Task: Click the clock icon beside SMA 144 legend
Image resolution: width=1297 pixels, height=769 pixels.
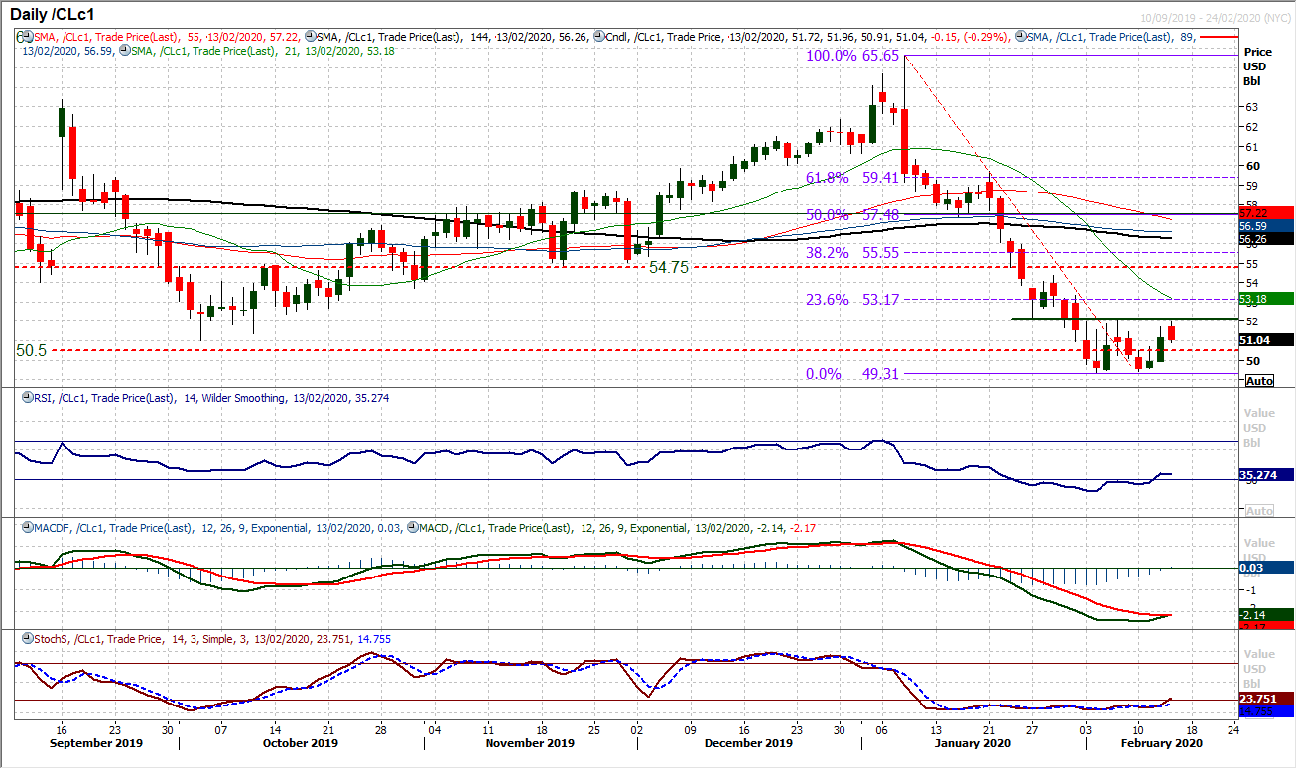Action: point(311,35)
